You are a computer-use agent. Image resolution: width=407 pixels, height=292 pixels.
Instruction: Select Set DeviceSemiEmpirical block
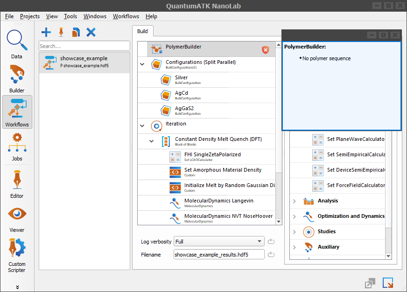(x=337, y=170)
